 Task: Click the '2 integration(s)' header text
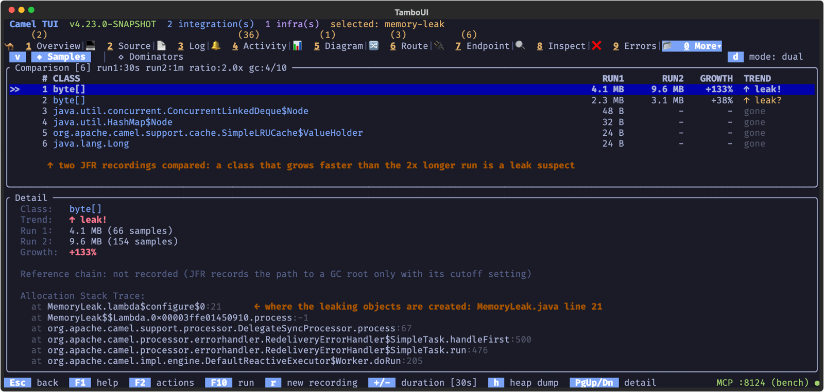[x=210, y=24]
